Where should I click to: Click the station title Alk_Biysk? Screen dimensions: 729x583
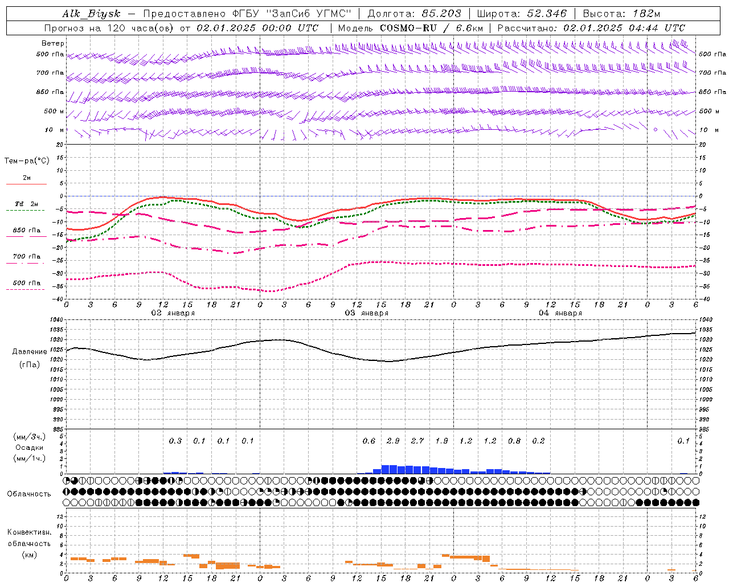[91, 14]
